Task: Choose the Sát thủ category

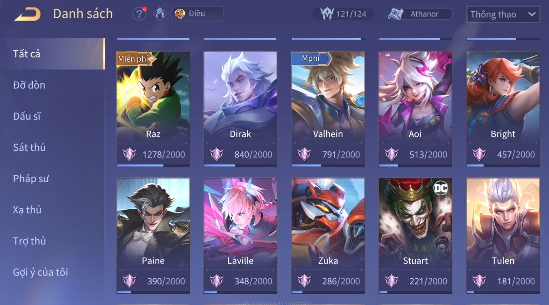Action: 29,147
